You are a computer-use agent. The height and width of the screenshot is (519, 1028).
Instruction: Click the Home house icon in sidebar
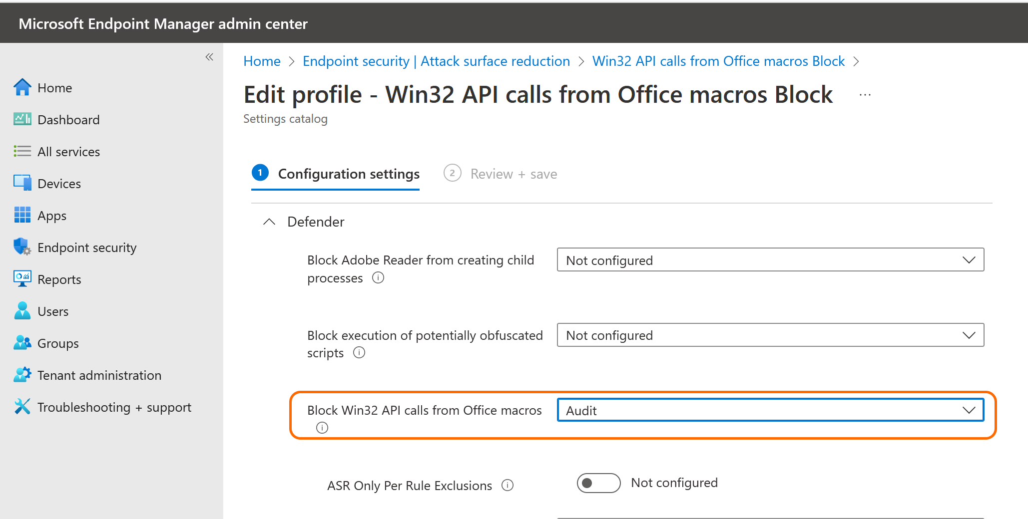point(22,87)
